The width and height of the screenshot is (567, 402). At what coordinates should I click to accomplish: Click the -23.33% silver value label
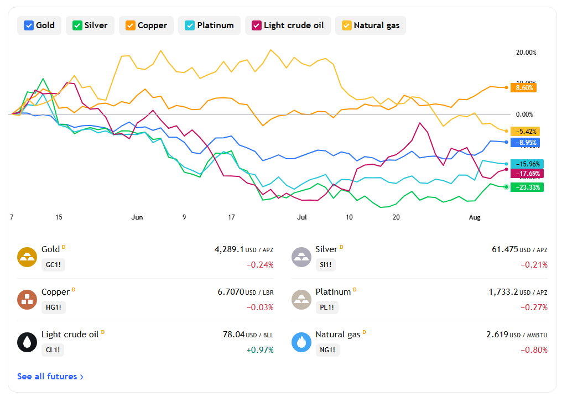pyautogui.click(x=527, y=187)
